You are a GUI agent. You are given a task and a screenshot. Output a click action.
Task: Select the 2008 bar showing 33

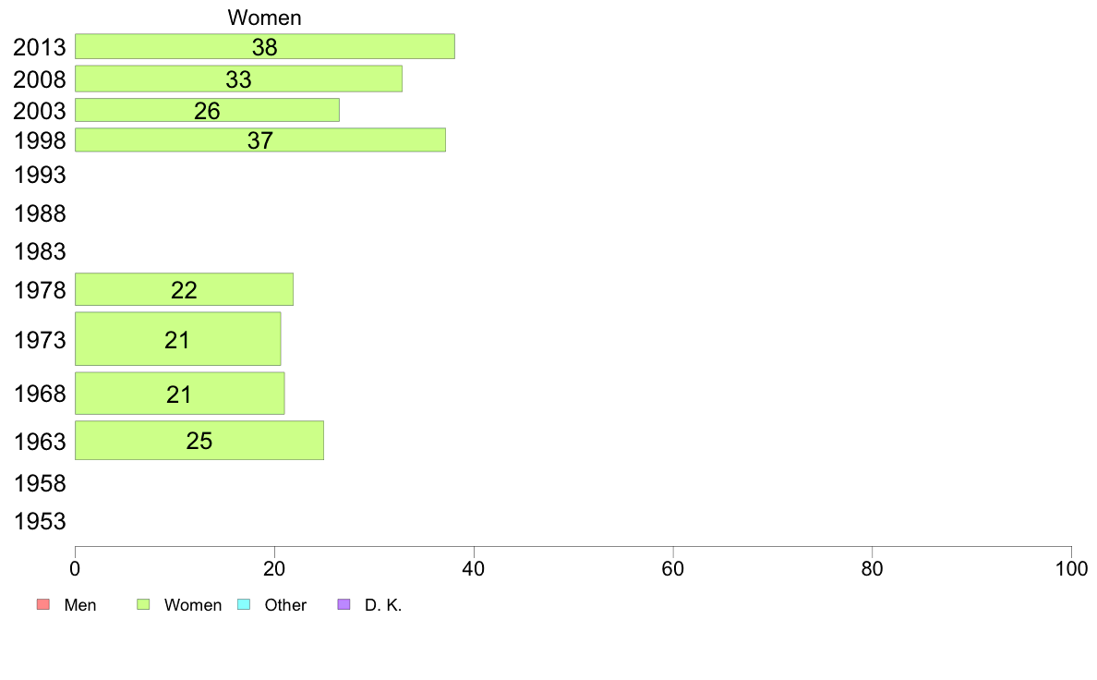(x=238, y=79)
